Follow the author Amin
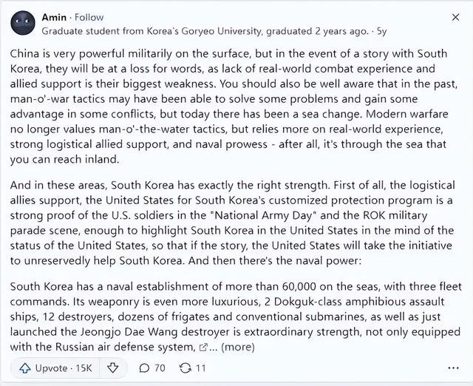The image size is (473, 386). (x=89, y=17)
